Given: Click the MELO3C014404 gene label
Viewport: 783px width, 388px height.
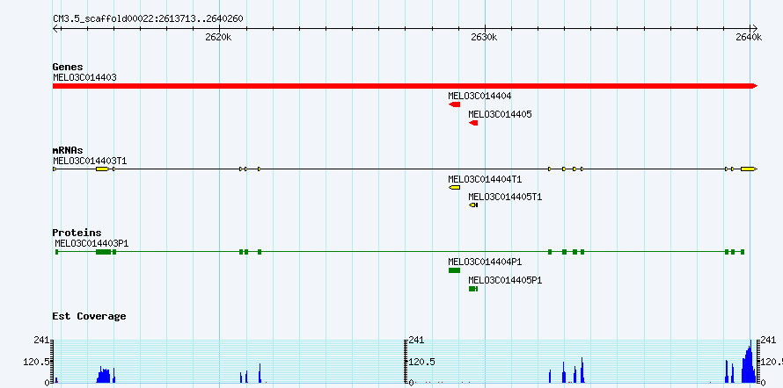Looking at the screenshot, I should 479,96.
